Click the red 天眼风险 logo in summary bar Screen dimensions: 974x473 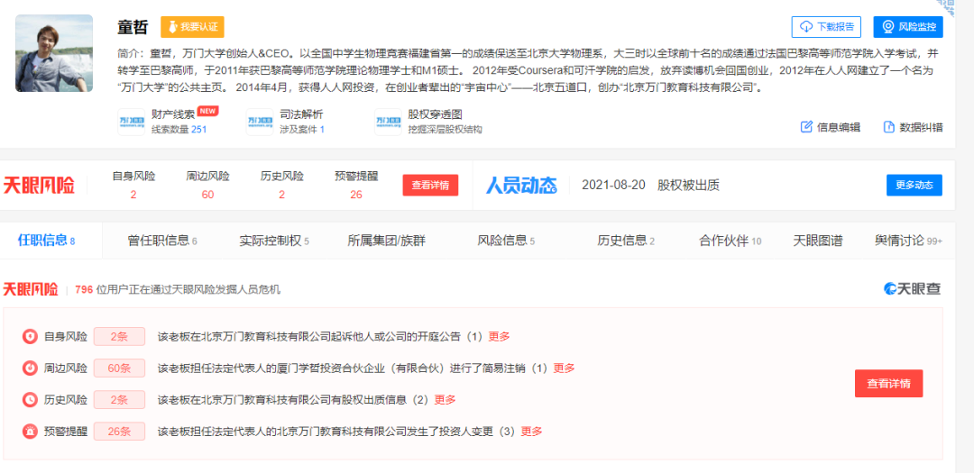click(39, 185)
